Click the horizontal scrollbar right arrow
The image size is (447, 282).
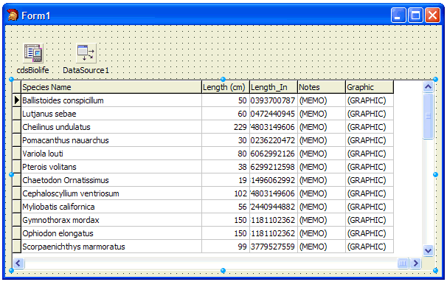point(415,263)
